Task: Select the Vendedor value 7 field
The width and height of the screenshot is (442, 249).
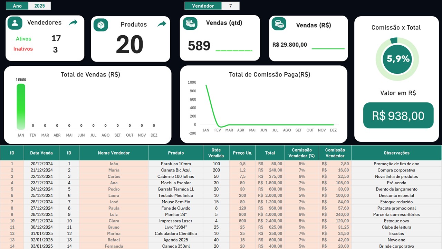Action: 230,6
